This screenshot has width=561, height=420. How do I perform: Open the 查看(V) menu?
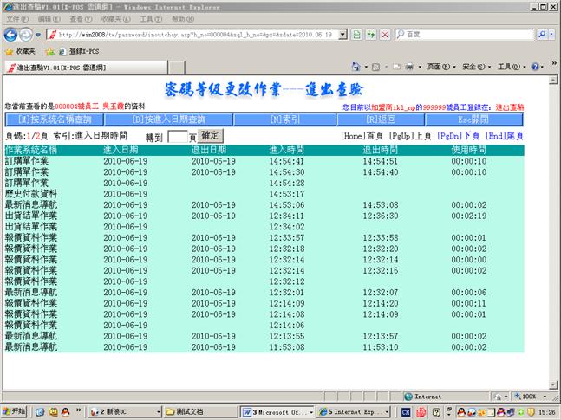pyautogui.click(x=80, y=18)
